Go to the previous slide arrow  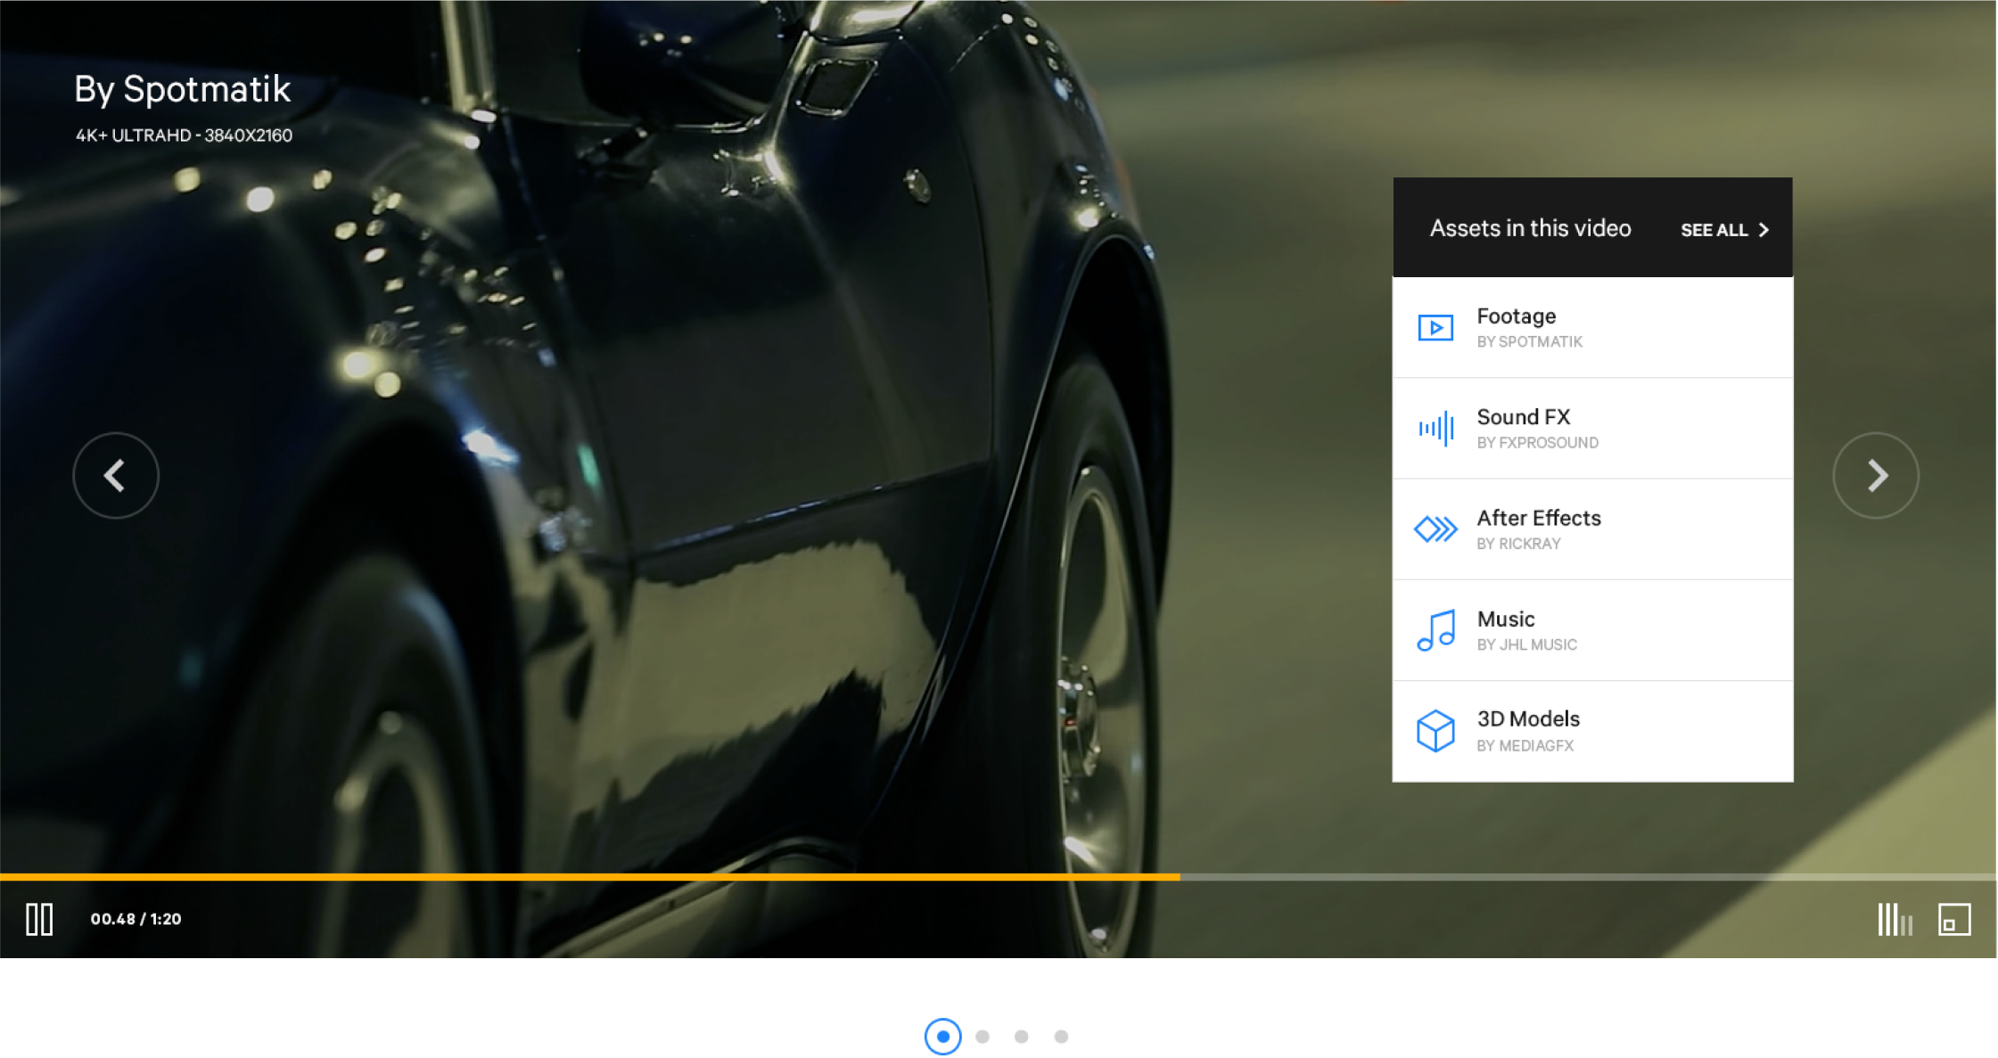pyautogui.click(x=116, y=475)
